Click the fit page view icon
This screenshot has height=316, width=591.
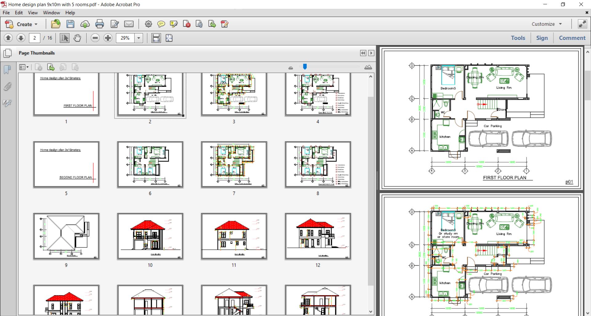point(169,38)
